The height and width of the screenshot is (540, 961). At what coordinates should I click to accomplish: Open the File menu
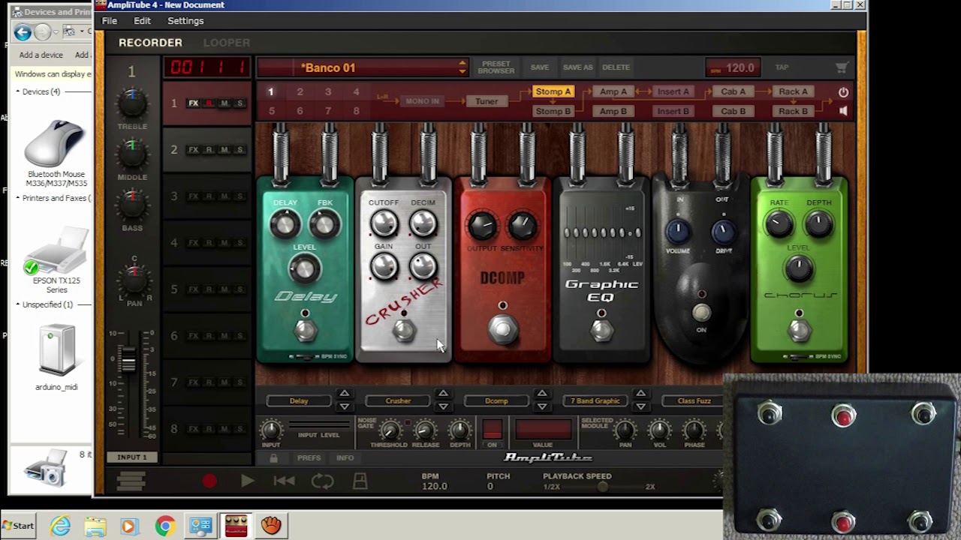[110, 21]
